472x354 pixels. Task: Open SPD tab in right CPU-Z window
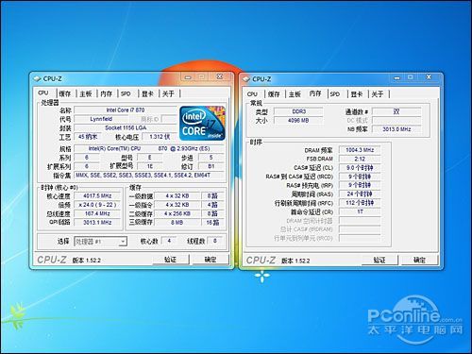click(x=335, y=94)
